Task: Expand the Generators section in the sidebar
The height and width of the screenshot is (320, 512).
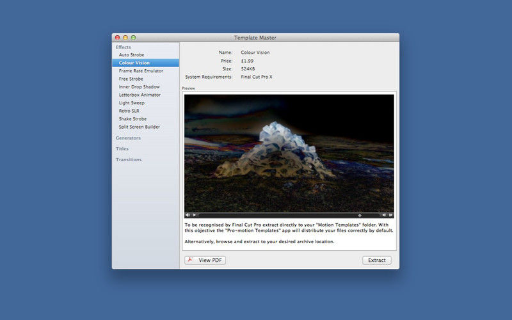Action: [x=128, y=138]
